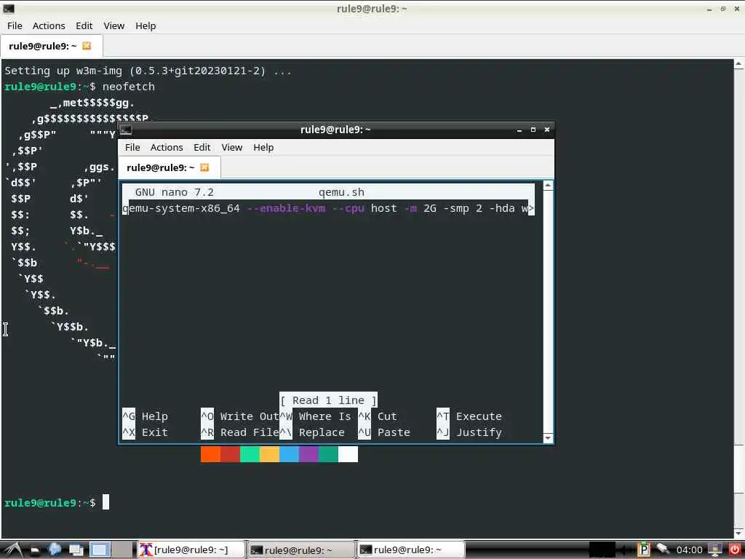This screenshot has height=559, width=745.
Task: Click the clock showing 04:00
Action: point(689,550)
